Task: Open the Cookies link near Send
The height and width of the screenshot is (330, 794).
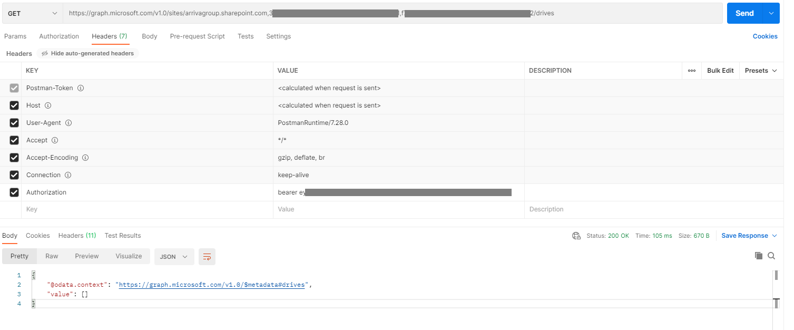Action: coord(765,36)
